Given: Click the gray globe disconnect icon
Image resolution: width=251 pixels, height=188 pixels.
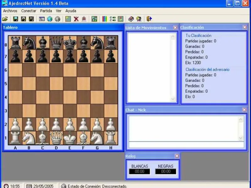Looking at the screenshot, I should click(x=58, y=19).
